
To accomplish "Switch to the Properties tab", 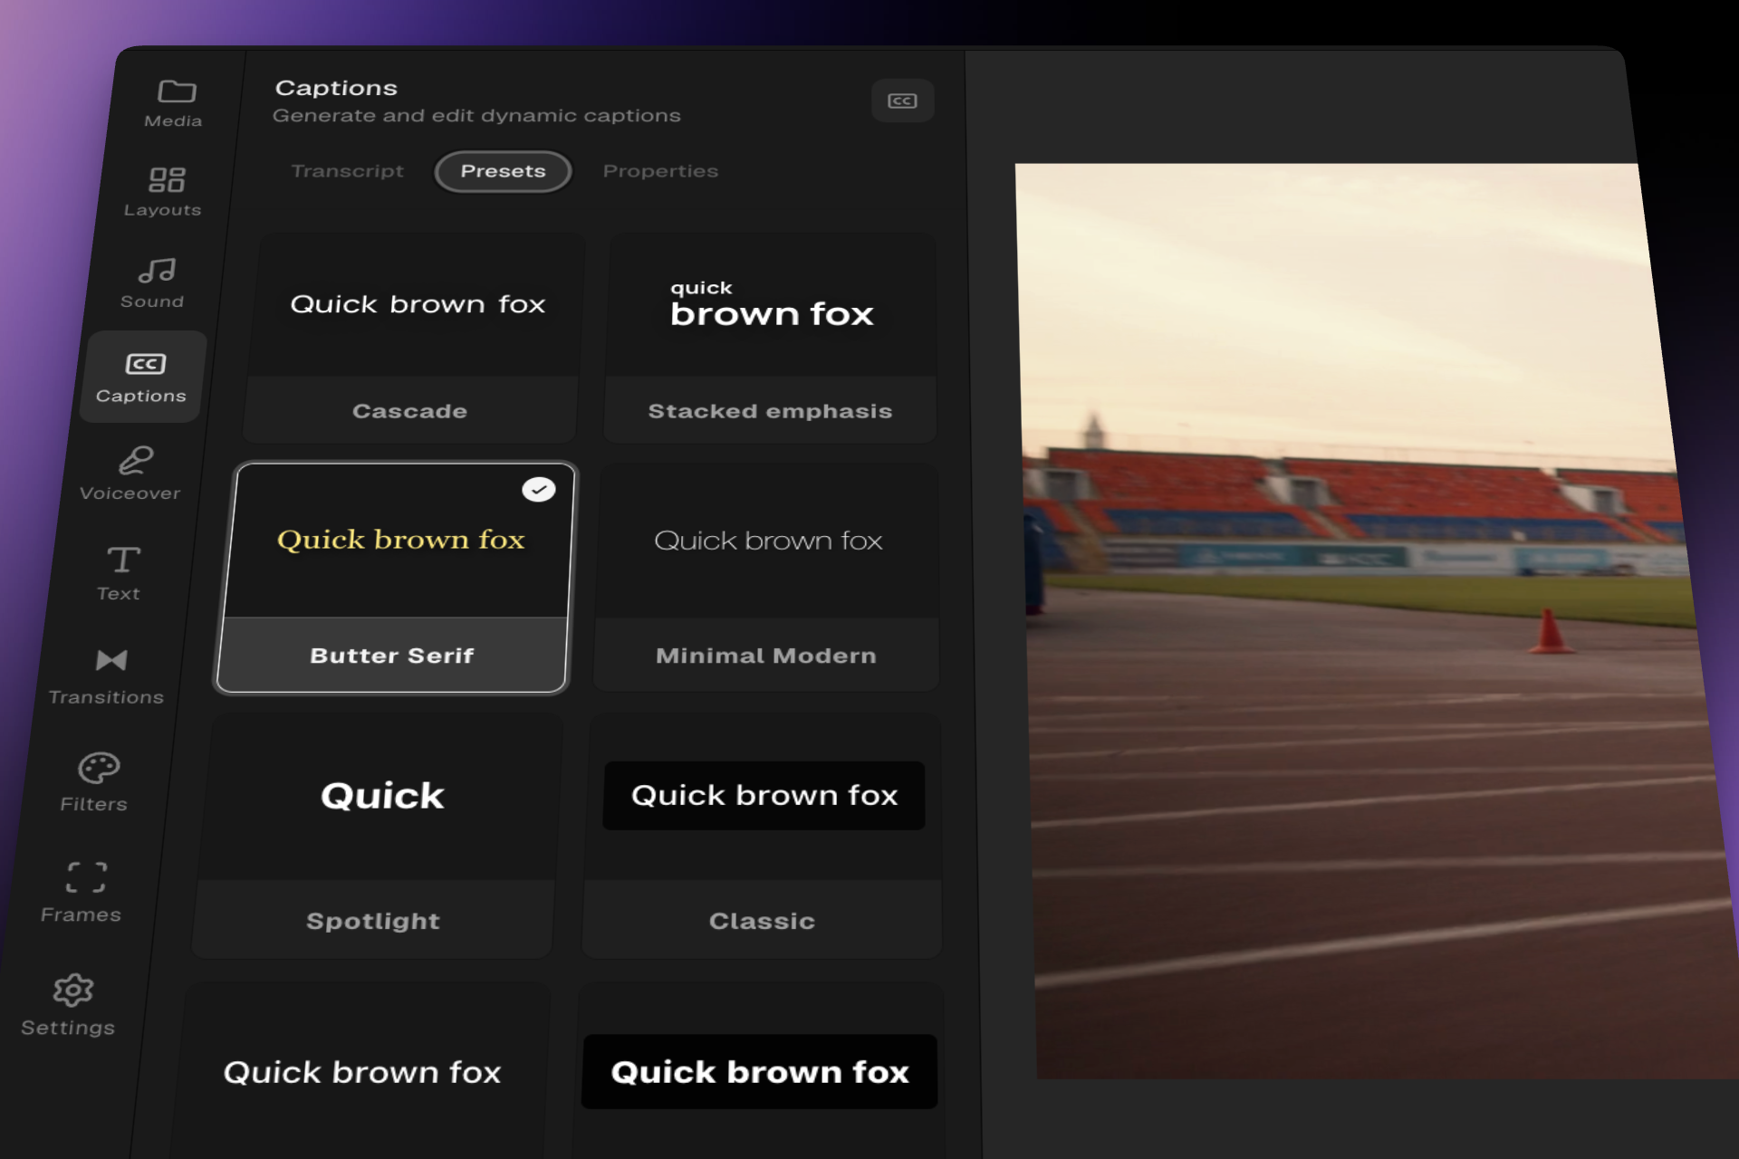I will pos(660,171).
